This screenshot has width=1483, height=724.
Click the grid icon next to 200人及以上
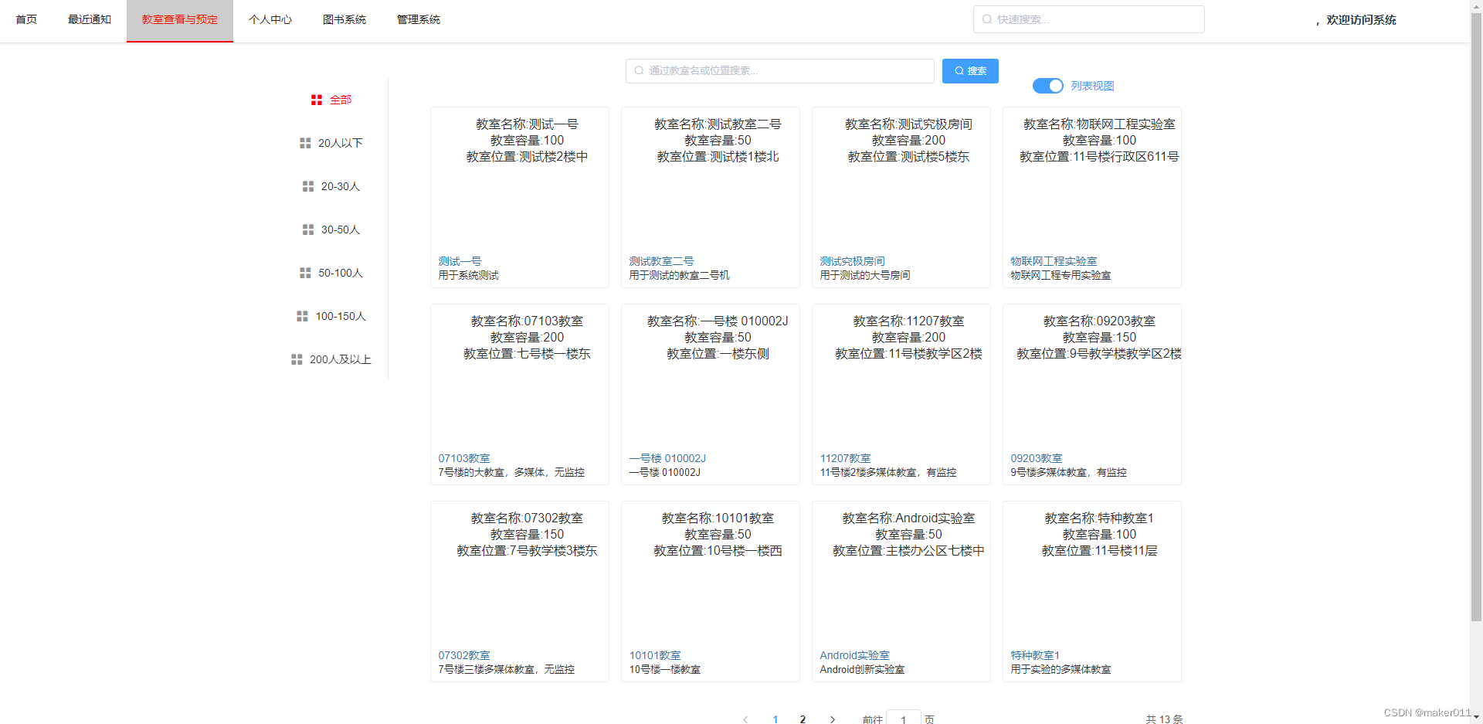coord(296,359)
